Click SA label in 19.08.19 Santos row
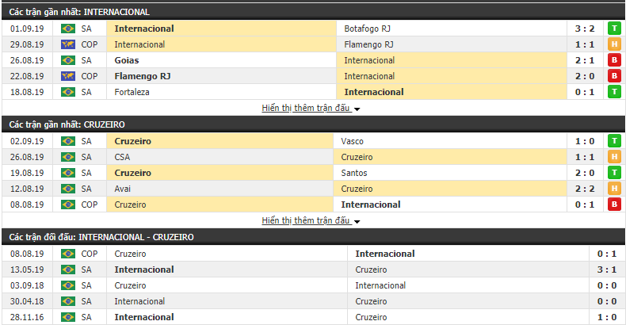 [86, 173]
